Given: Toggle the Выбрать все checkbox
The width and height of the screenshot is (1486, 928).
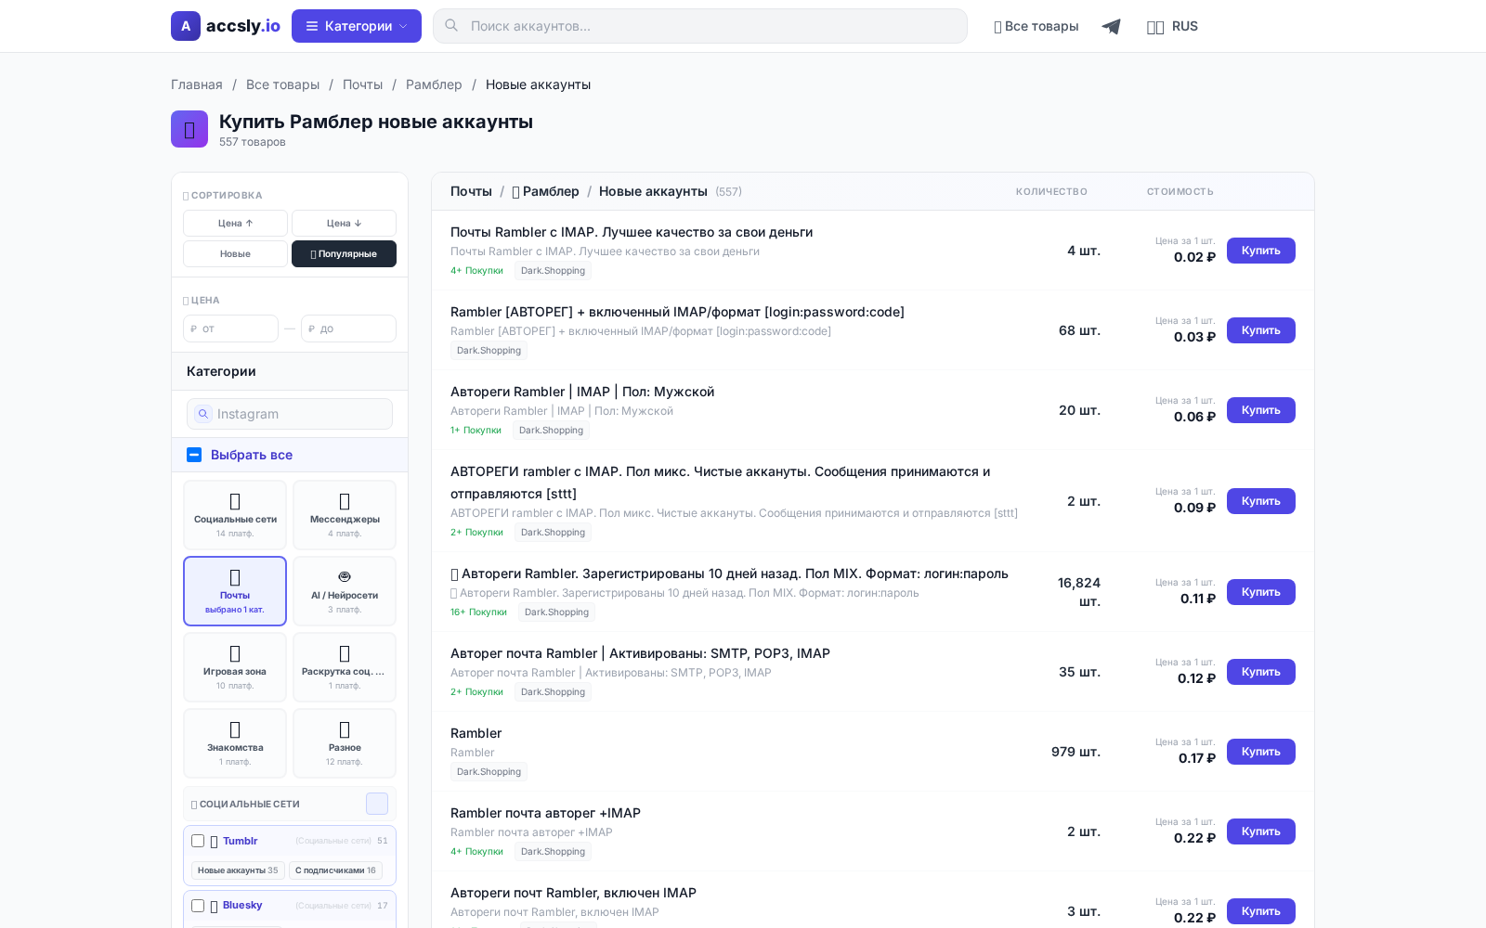Looking at the screenshot, I should tap(194, 455).
